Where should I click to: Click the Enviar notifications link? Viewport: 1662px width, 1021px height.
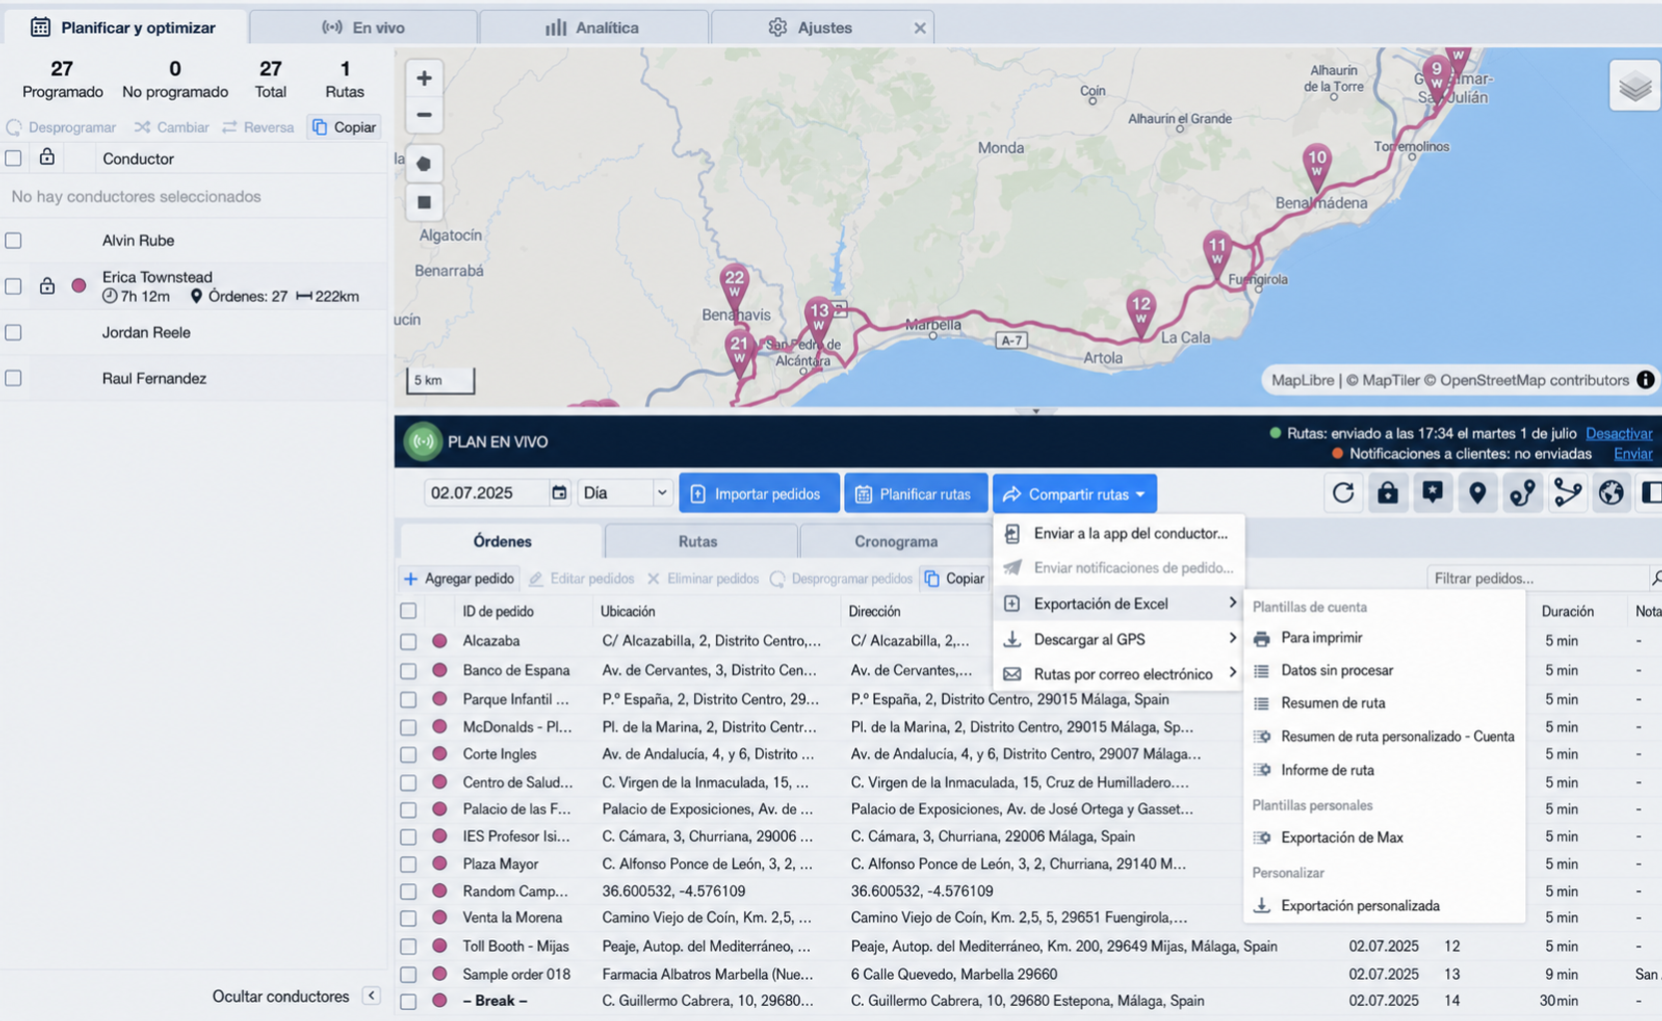[1633, 454]
